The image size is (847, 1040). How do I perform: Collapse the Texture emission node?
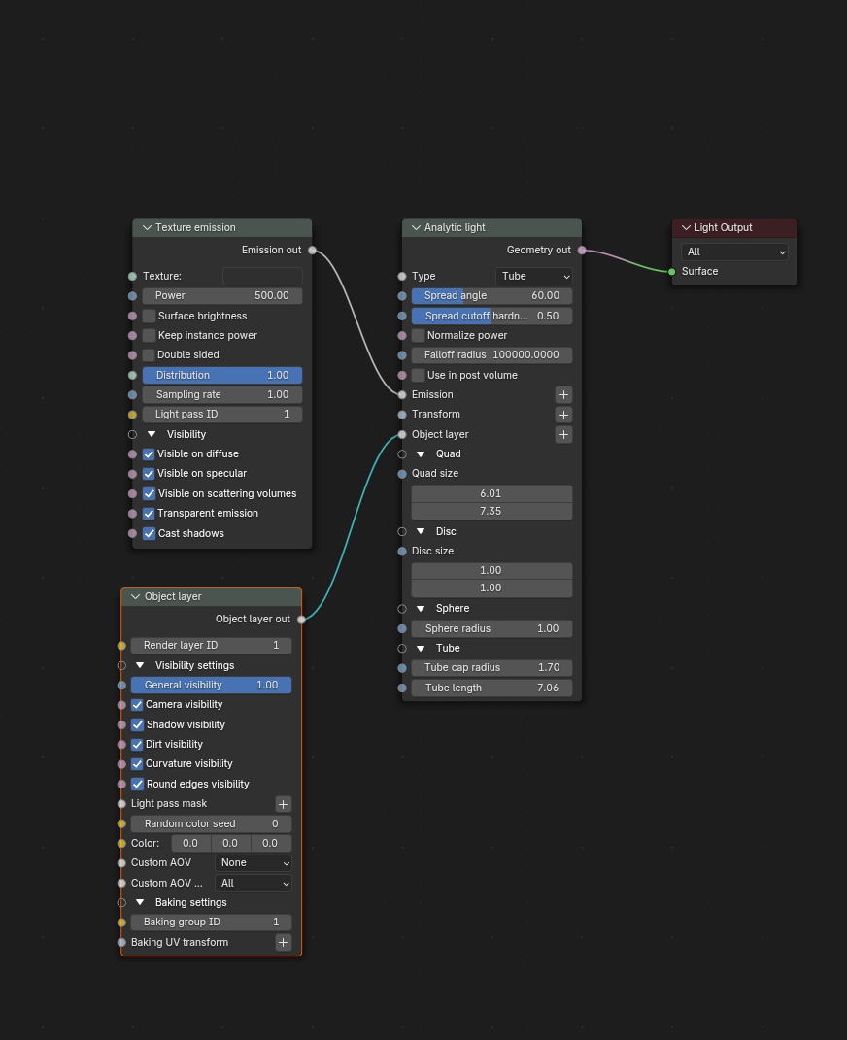tap(148, 227)
